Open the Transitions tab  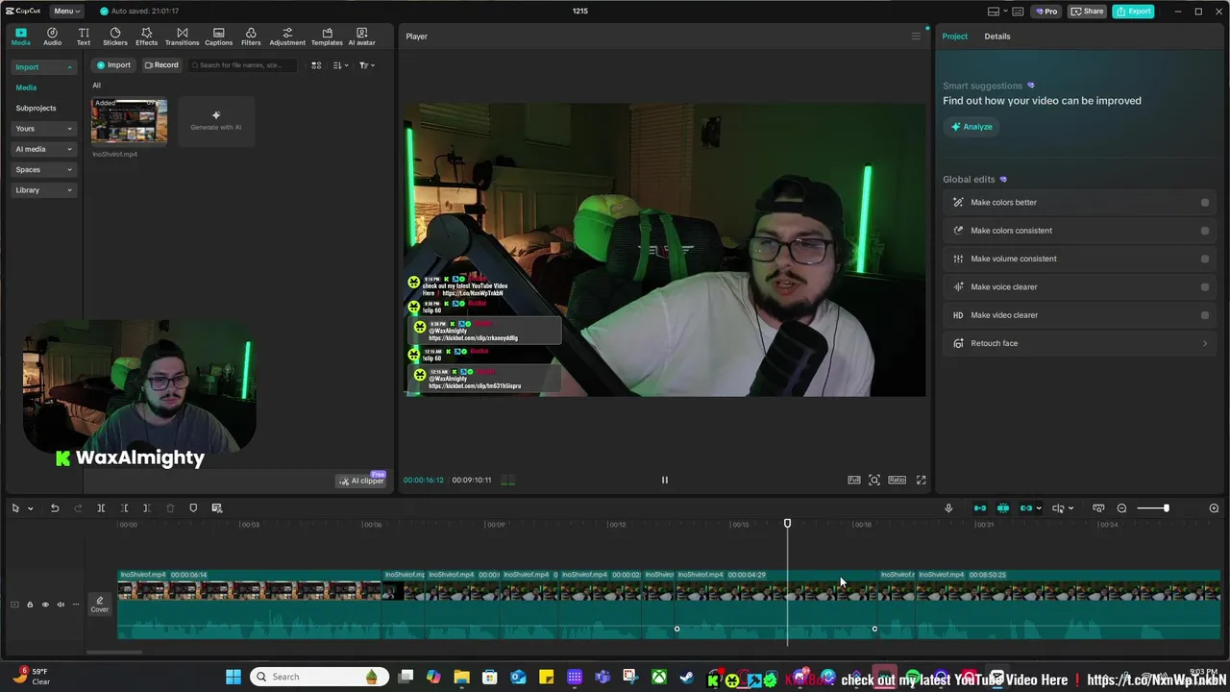point(182,37)
